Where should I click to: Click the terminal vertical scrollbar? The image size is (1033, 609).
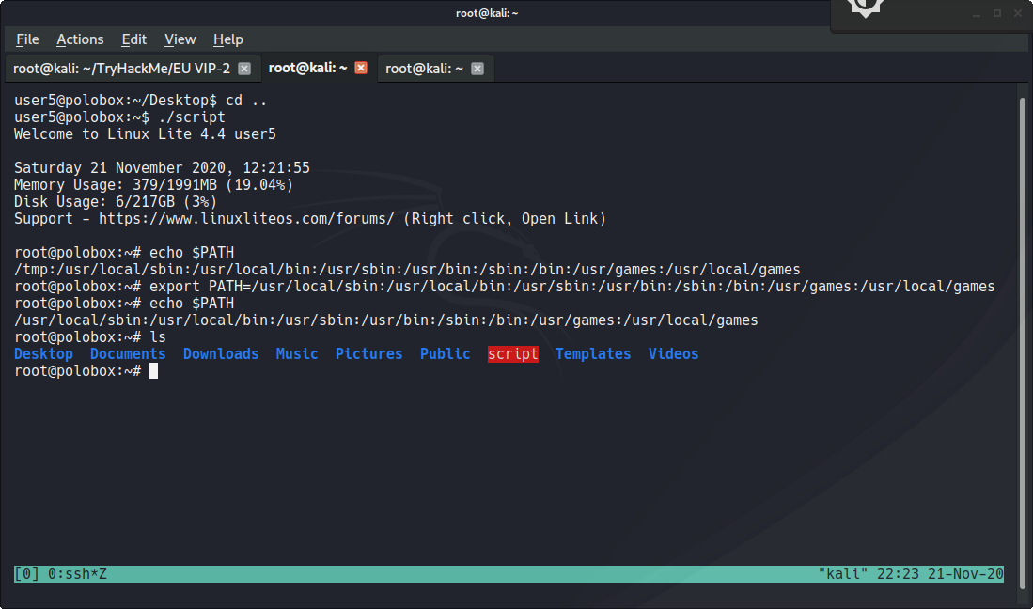[1023, 342]
